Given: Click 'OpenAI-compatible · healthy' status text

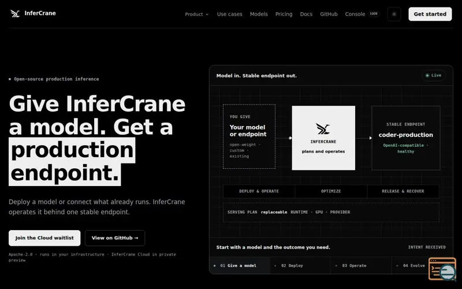Looking at the screenshot, I should (x=406, y=149).
